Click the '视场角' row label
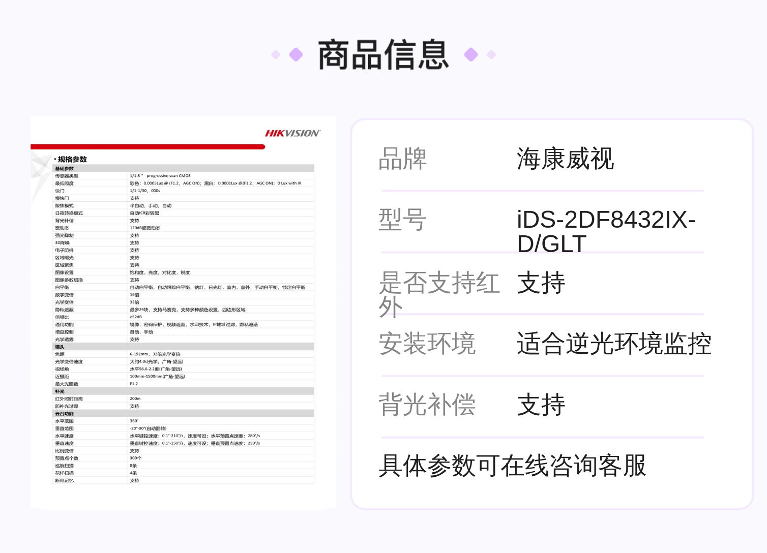This screenshot has width=767, height=553. point(62,369)
